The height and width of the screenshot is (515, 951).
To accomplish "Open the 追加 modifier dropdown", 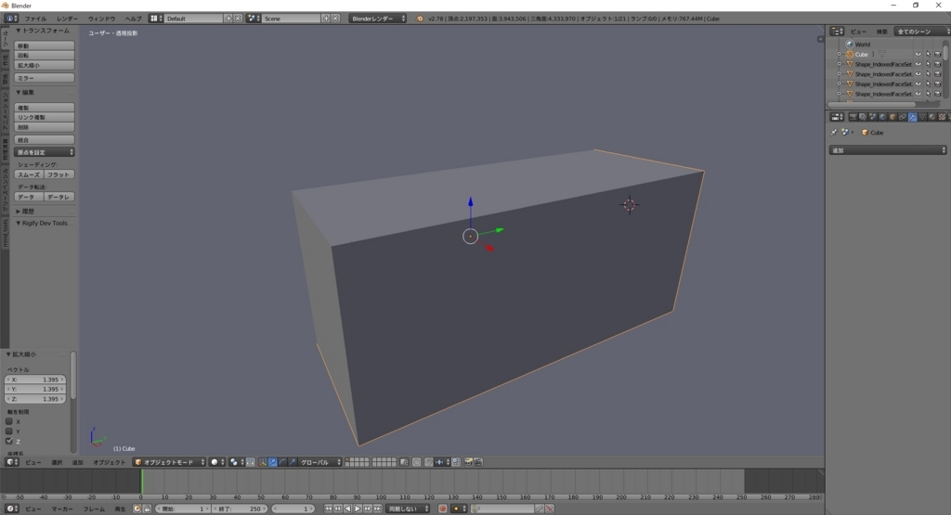I will pos(887,149).
